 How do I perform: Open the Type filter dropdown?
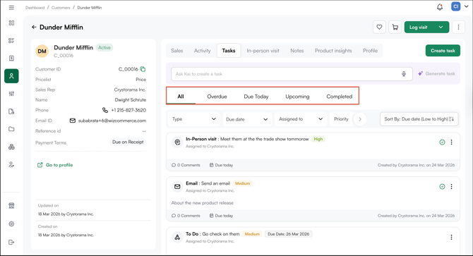click(194, 119)
